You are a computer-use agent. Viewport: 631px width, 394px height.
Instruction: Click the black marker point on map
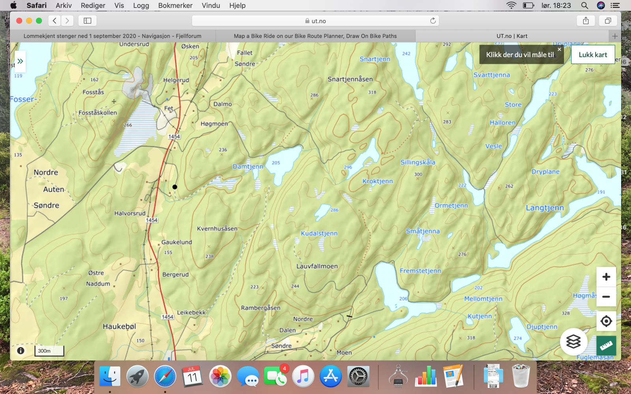(x=175, y=187)
